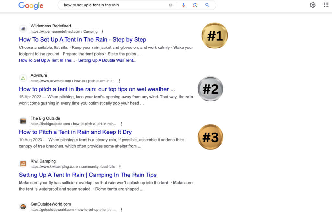
Task: Click the wildernessredefined.com › Camping URL
Action: (64, 31)
